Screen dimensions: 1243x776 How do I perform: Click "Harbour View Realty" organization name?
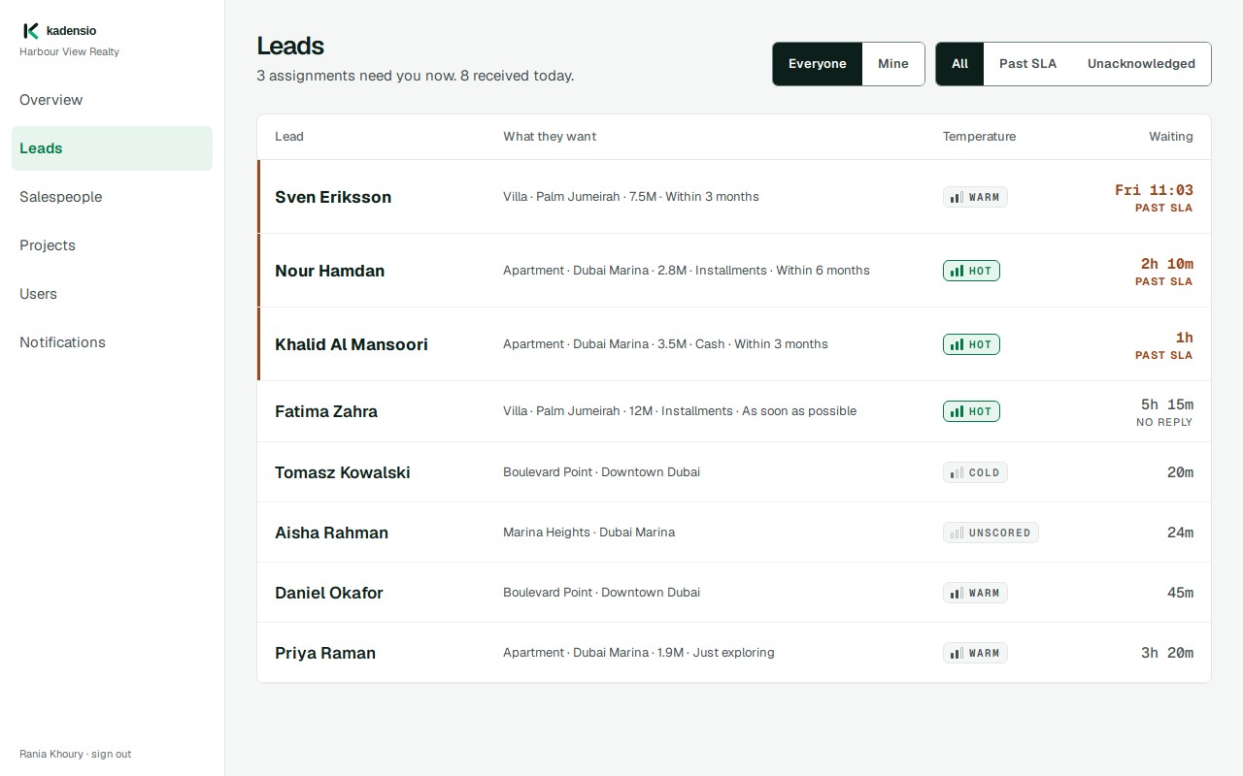tap(69, 52)
